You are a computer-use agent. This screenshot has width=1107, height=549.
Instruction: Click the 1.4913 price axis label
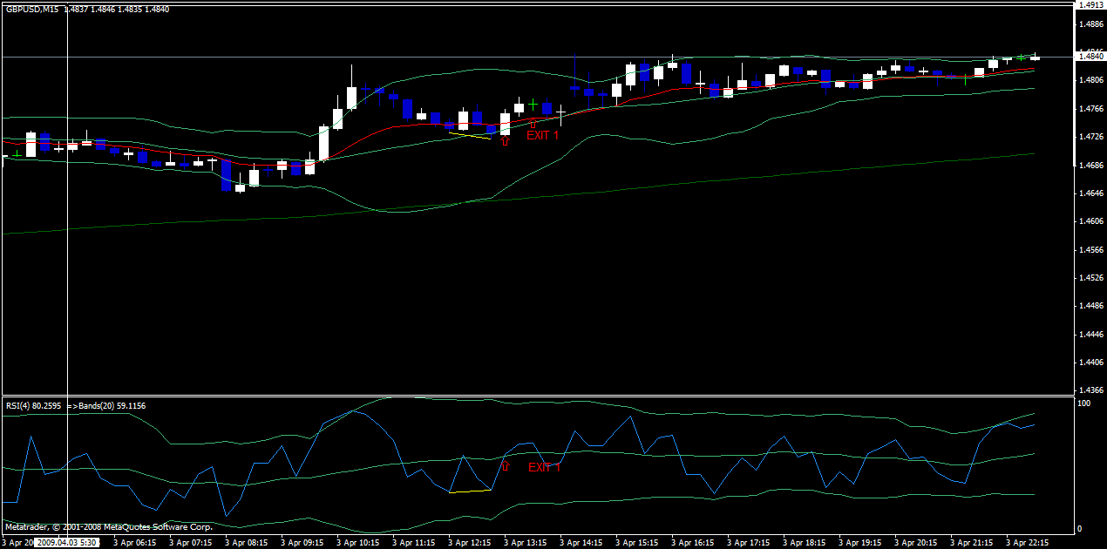click(x=1091, y=5)
